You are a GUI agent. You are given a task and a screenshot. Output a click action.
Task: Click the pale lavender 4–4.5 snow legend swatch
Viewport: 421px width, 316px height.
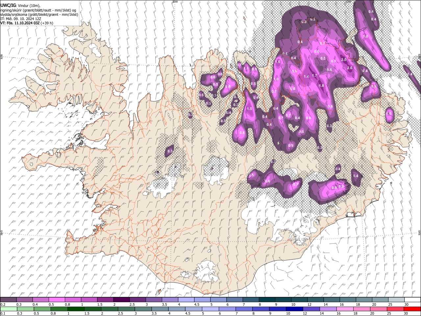coord(186,300)
